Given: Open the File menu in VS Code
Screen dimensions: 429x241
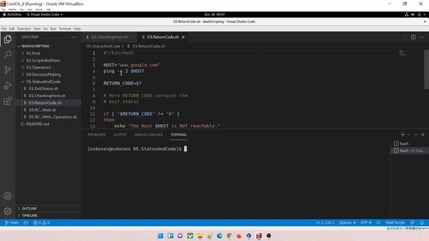Looking at the screenshot, I should [x=4, y=29].
